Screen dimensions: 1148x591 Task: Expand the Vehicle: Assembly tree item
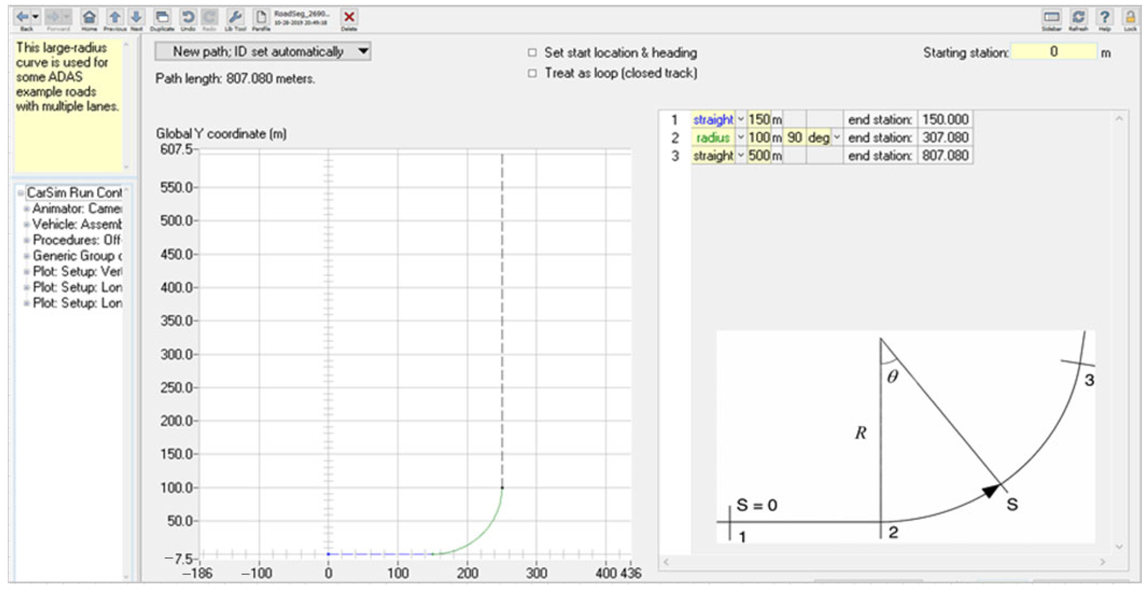(27, 224)
